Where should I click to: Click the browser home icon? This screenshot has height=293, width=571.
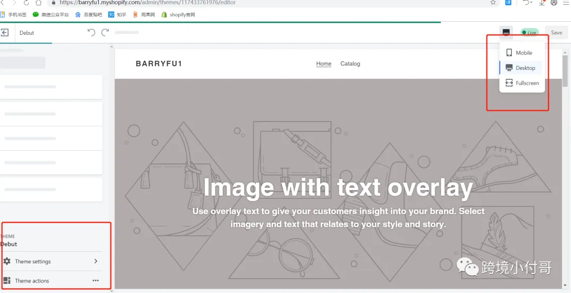(x=39, y=3)
